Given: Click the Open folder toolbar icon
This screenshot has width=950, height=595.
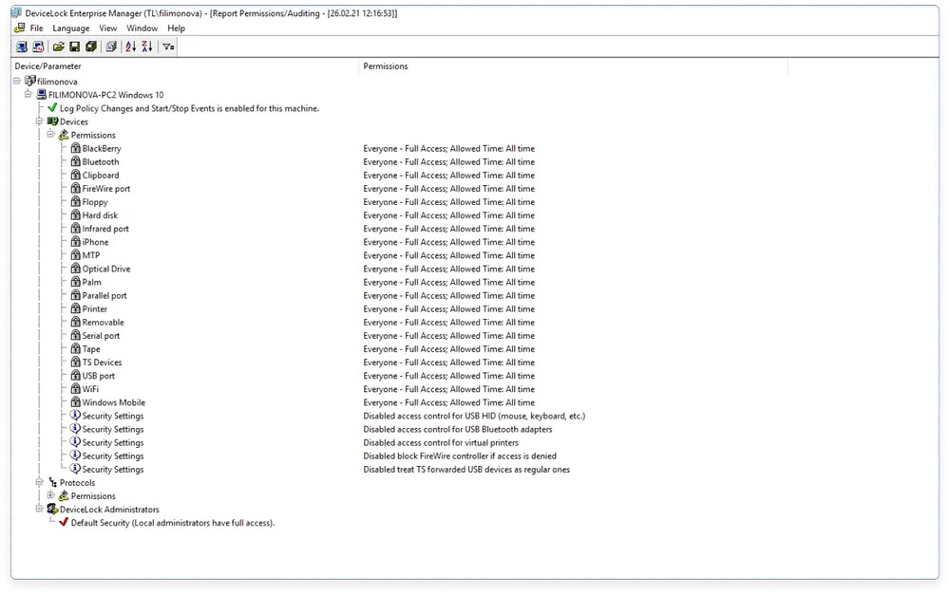Looking at the screenshot, I should point(59,46).
